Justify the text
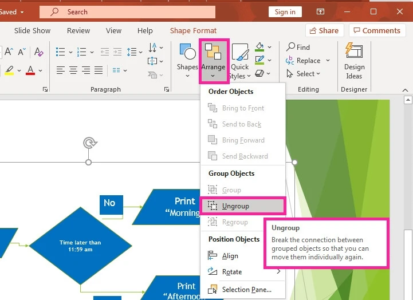The image size is (413, 300). (x=99, y=70)
